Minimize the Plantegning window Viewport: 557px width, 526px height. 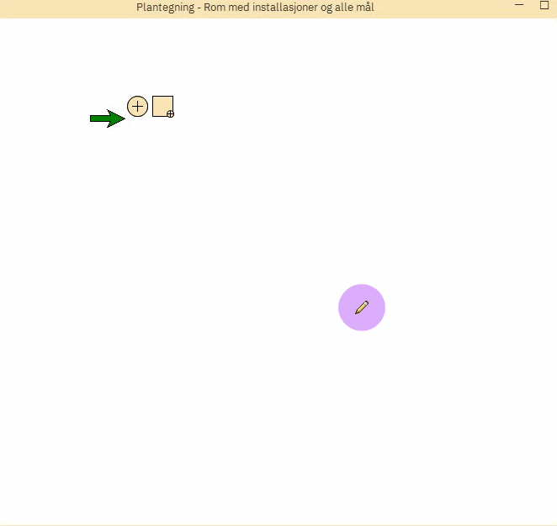coord(519,6)
